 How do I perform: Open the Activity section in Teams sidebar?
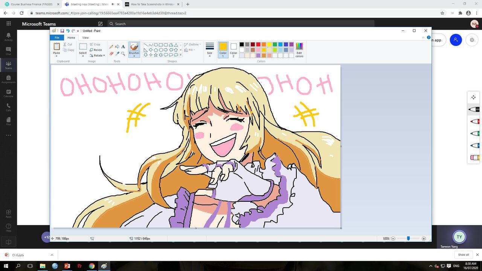pos(8,37)
